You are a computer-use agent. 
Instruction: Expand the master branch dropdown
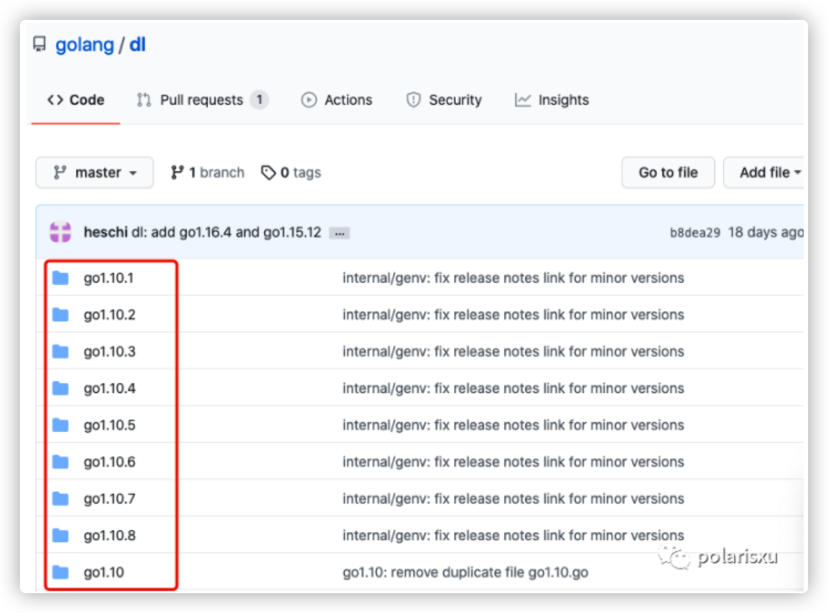click(95, 173)
